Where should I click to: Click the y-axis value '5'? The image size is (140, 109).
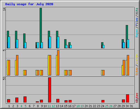click(4, 50)
